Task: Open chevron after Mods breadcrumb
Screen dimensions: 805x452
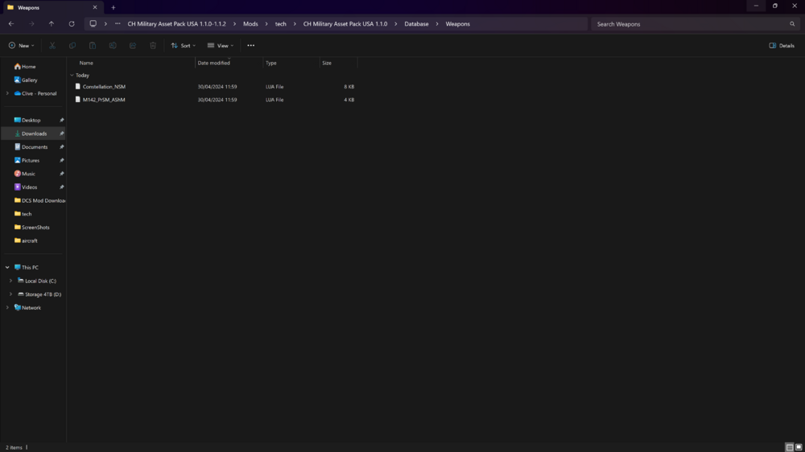Action: pos(266,23)
